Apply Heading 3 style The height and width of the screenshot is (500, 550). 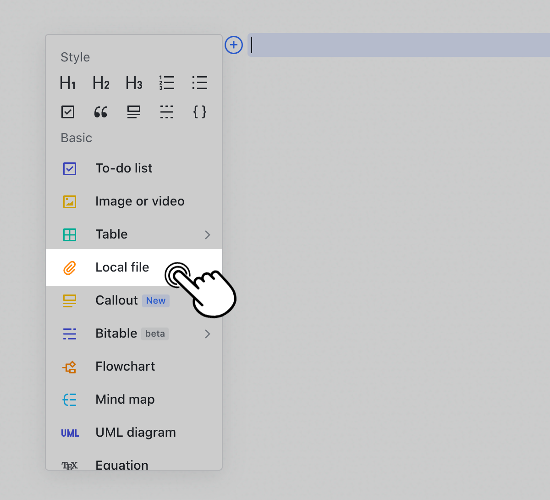pos(134,83)
